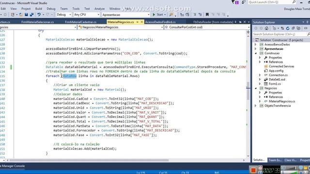Click the View Code icon in Solution Explorer
This screenshot has width=310, height=174.
(x=306, y=29)
